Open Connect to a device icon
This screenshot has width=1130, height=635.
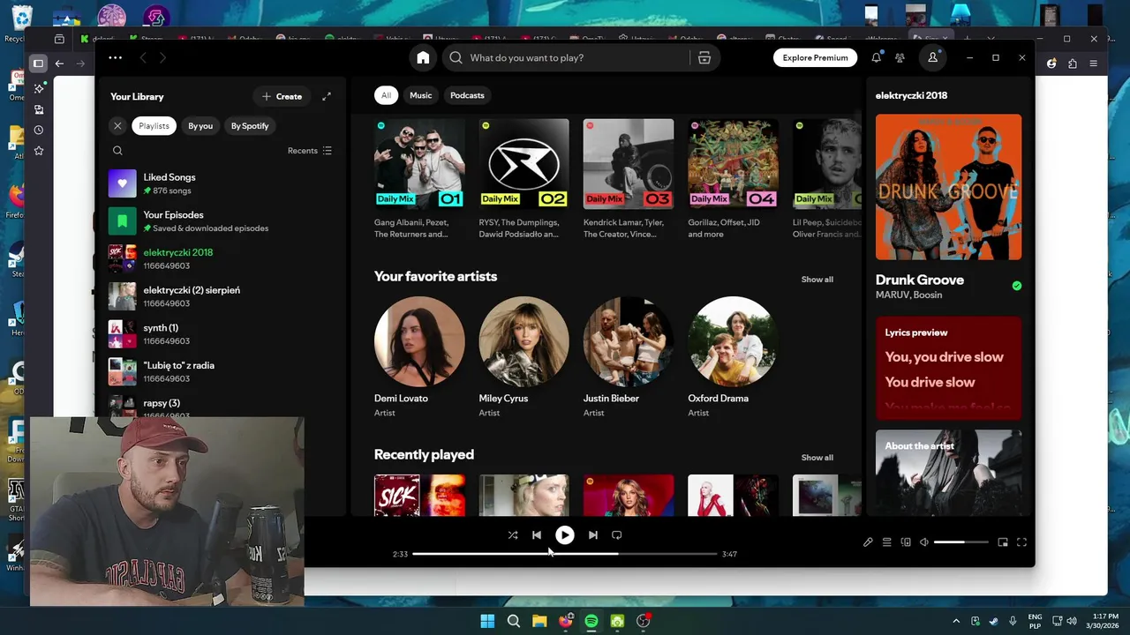pos(906,542)
